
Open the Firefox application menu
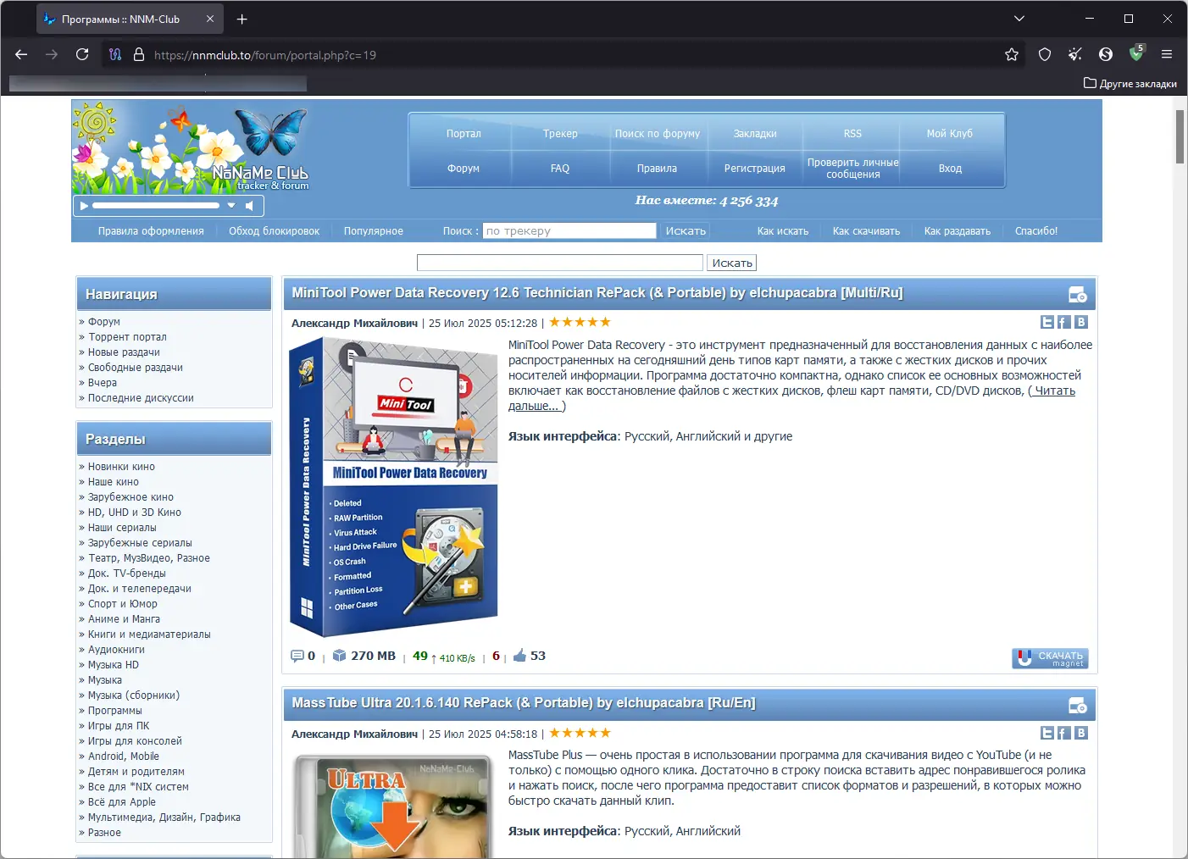(x=1167, y=54)
